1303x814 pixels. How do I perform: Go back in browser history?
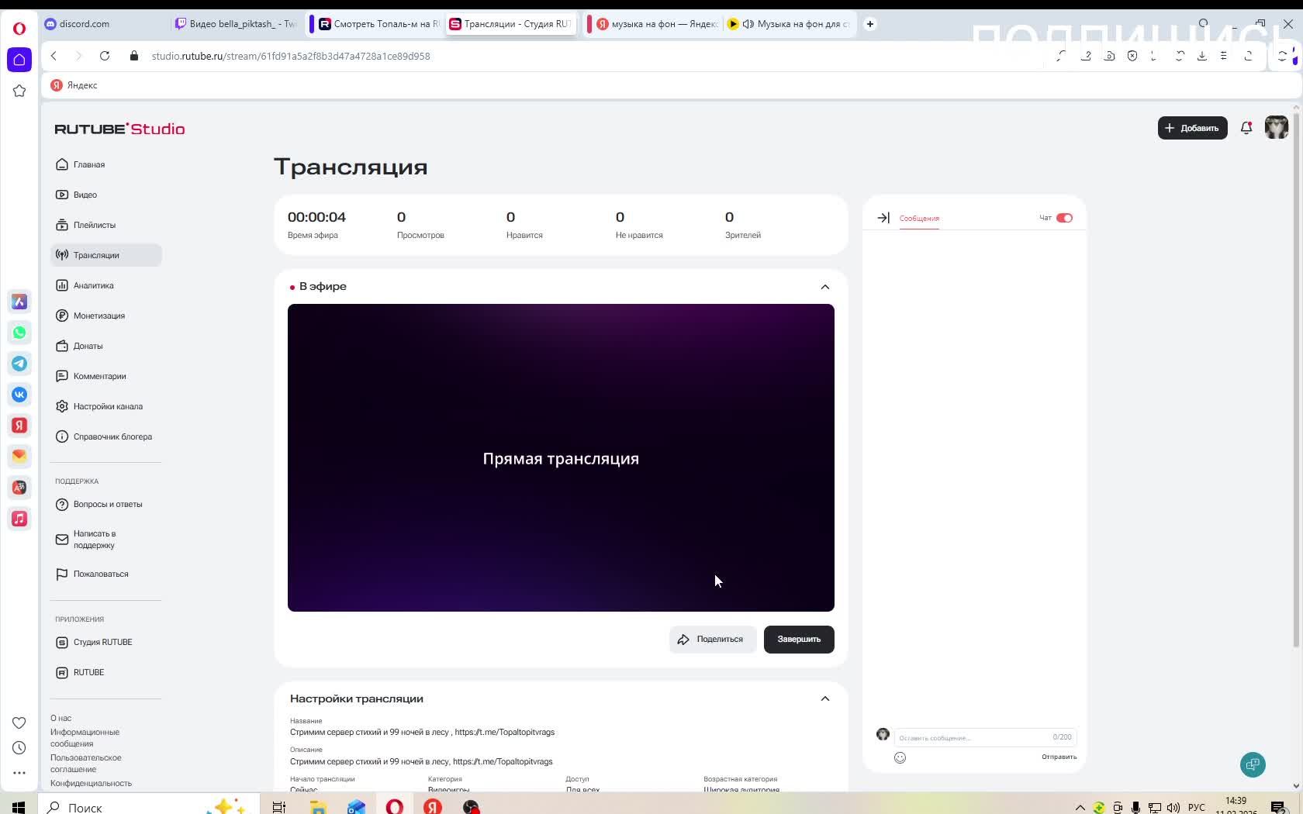pos(54,56)
